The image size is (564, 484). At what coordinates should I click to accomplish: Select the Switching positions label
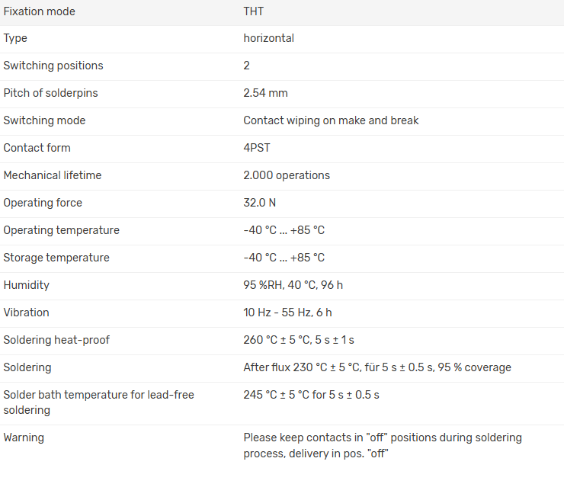(x=53, y=66)
